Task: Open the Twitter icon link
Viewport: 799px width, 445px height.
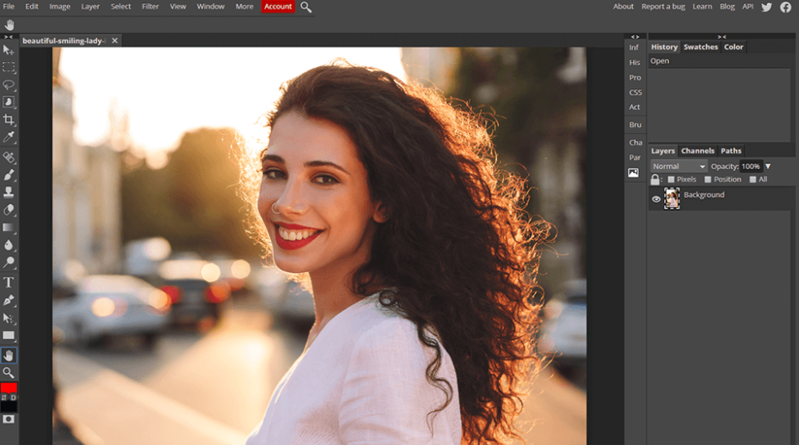Action: 766,7
